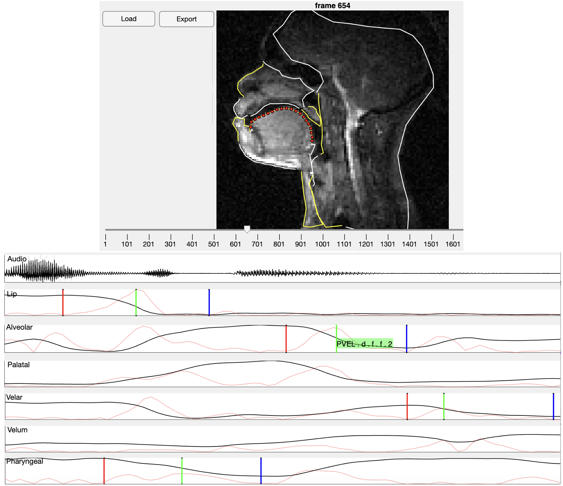
Task: Click tick label 101 on frame axis
Action: [127, 244]
